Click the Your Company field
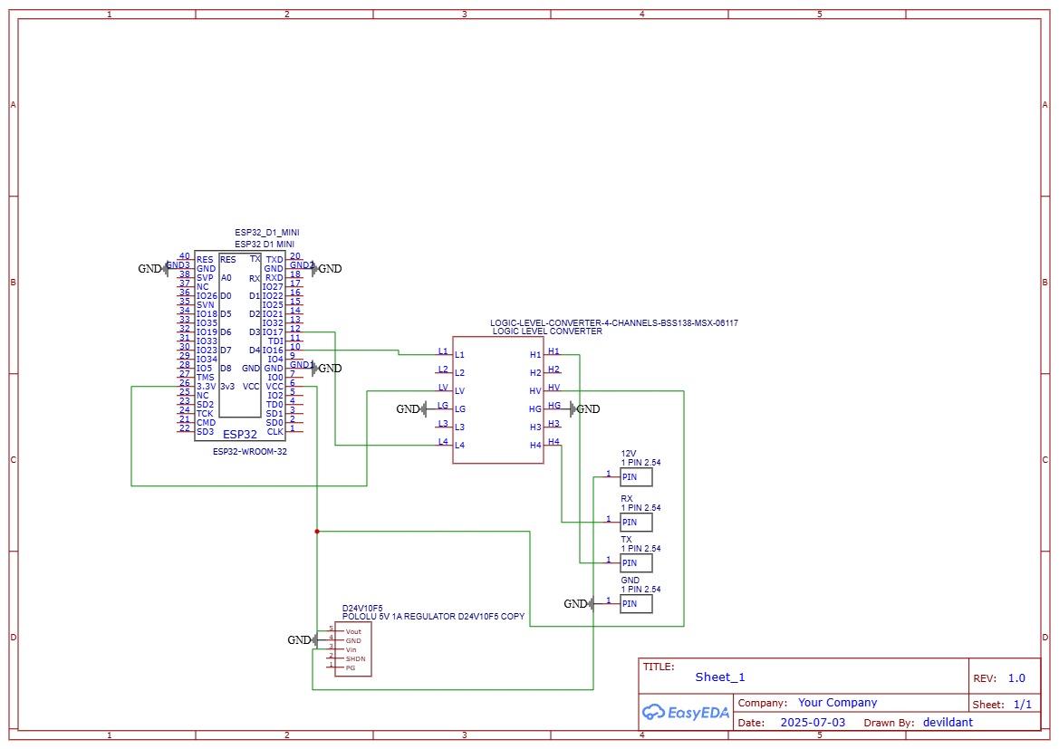Screen dimensions: 1059x749 click(x=837, y=703)
